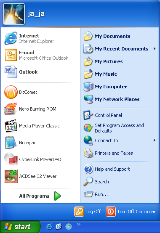Screen dimensions: 160x233
Task: Open the Search magnifier entry
Action: pyautogui.click(x=120, y=182)
